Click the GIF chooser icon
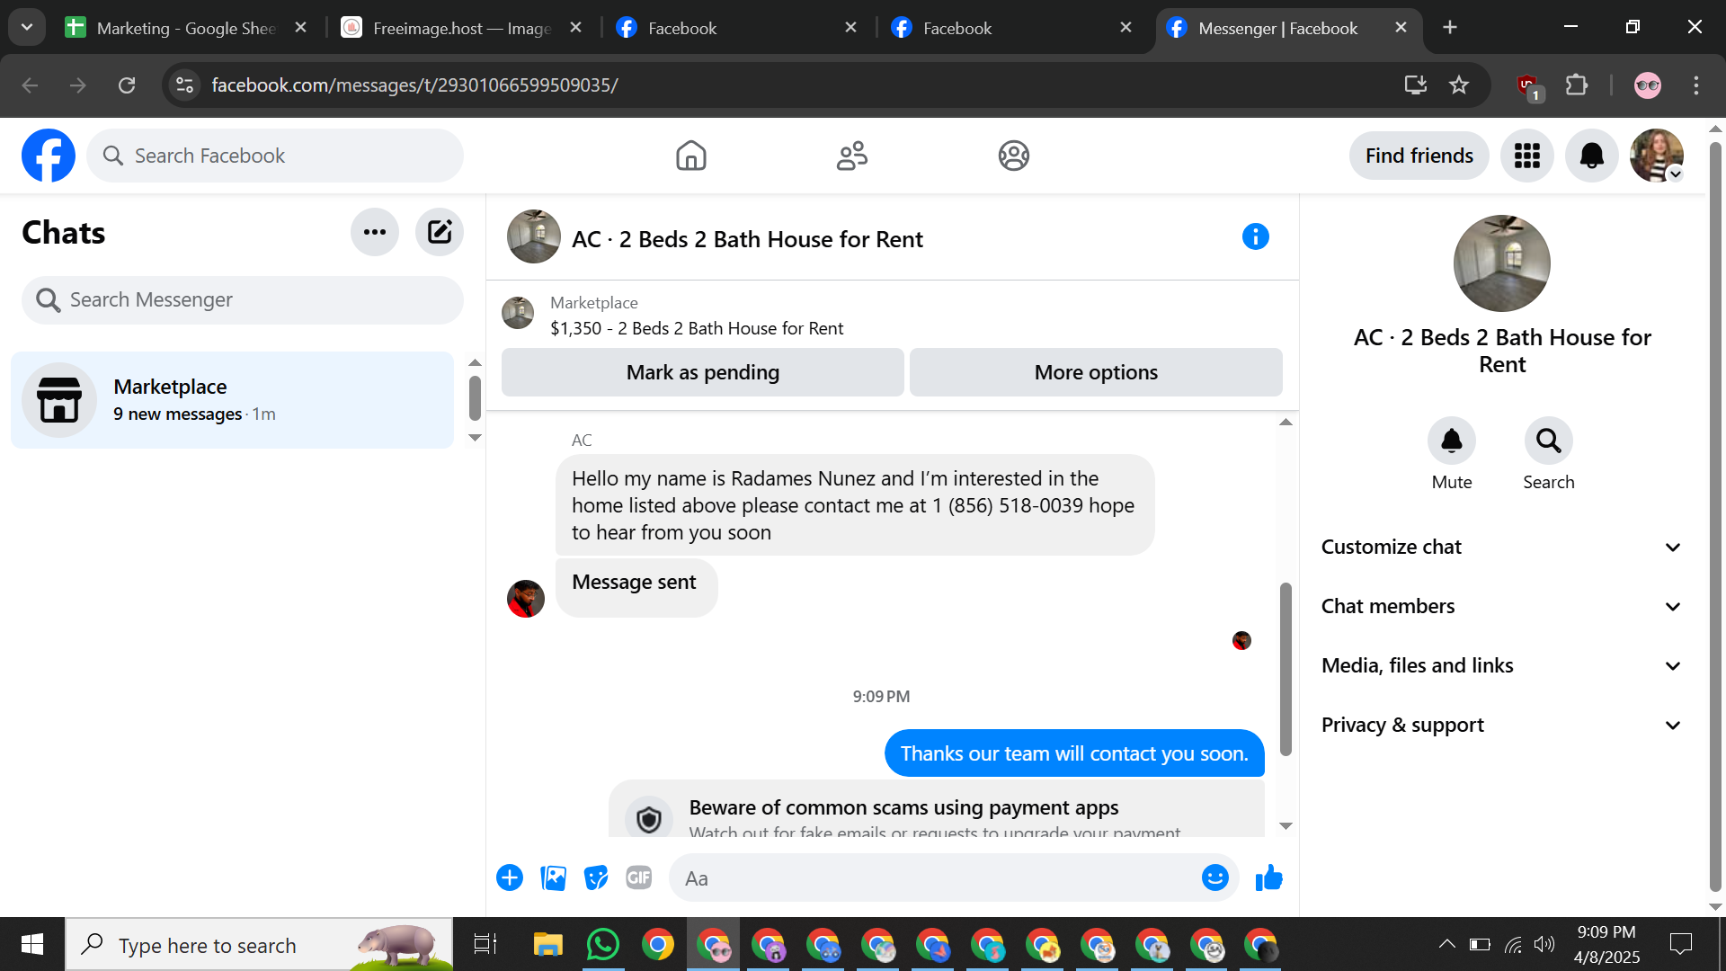 (638, 877)
